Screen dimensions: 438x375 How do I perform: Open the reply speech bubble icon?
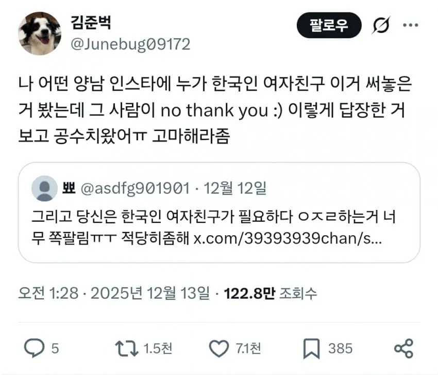point(35,348)
